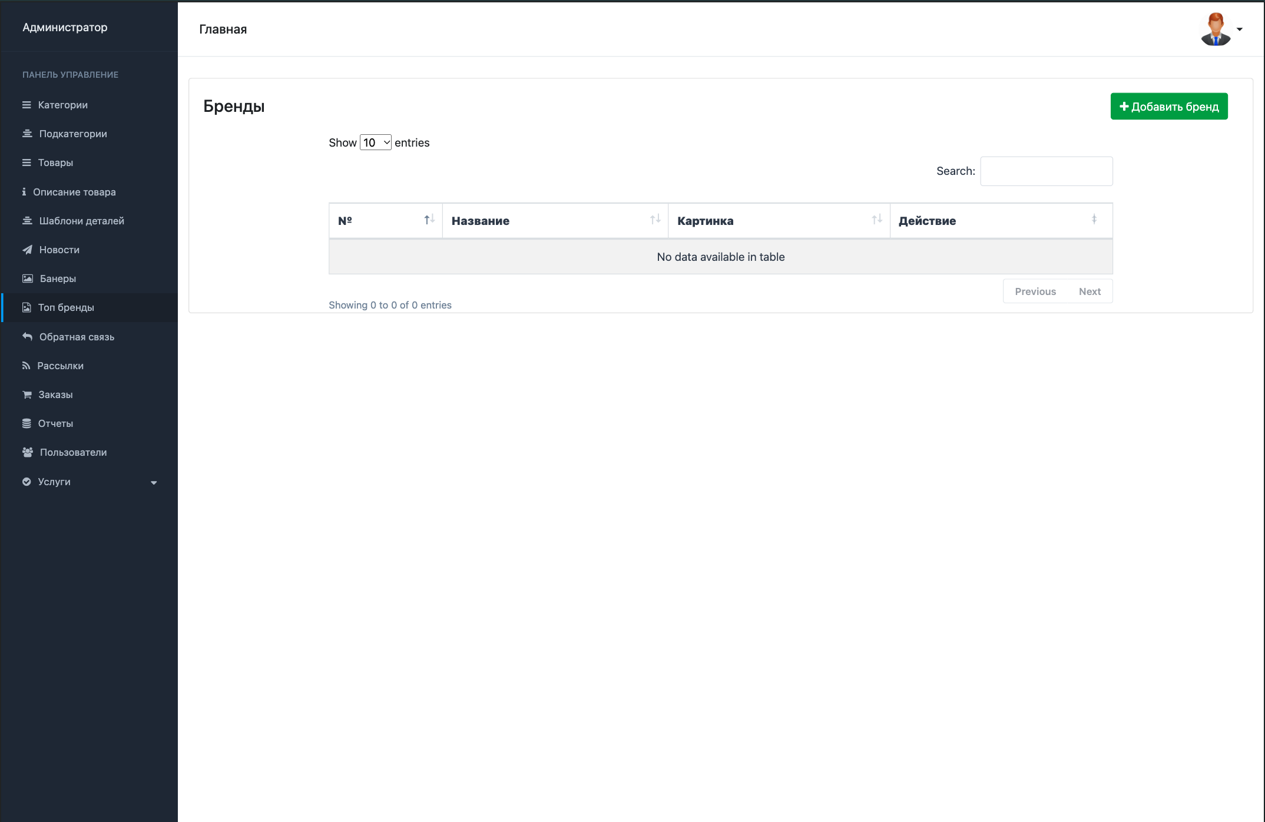Click the shopping cart Заказы icon
This screenshot has width=1265, height=822.
27,395
